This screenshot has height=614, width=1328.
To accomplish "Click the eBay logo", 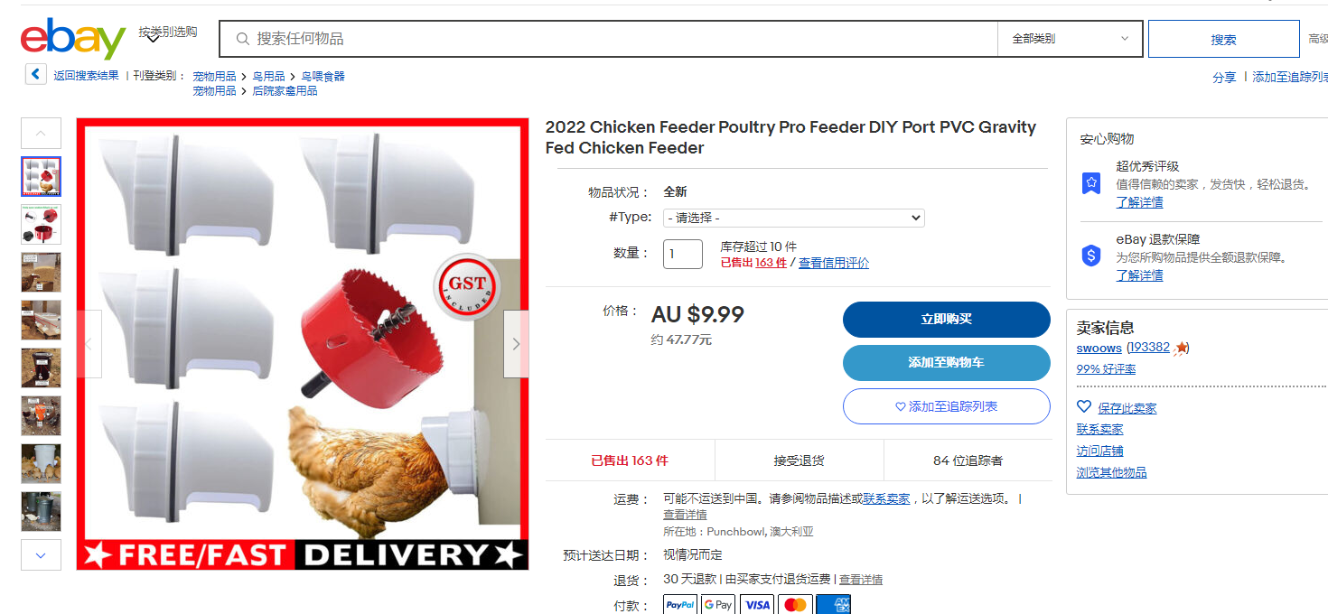I will click(x=73, y=39).
